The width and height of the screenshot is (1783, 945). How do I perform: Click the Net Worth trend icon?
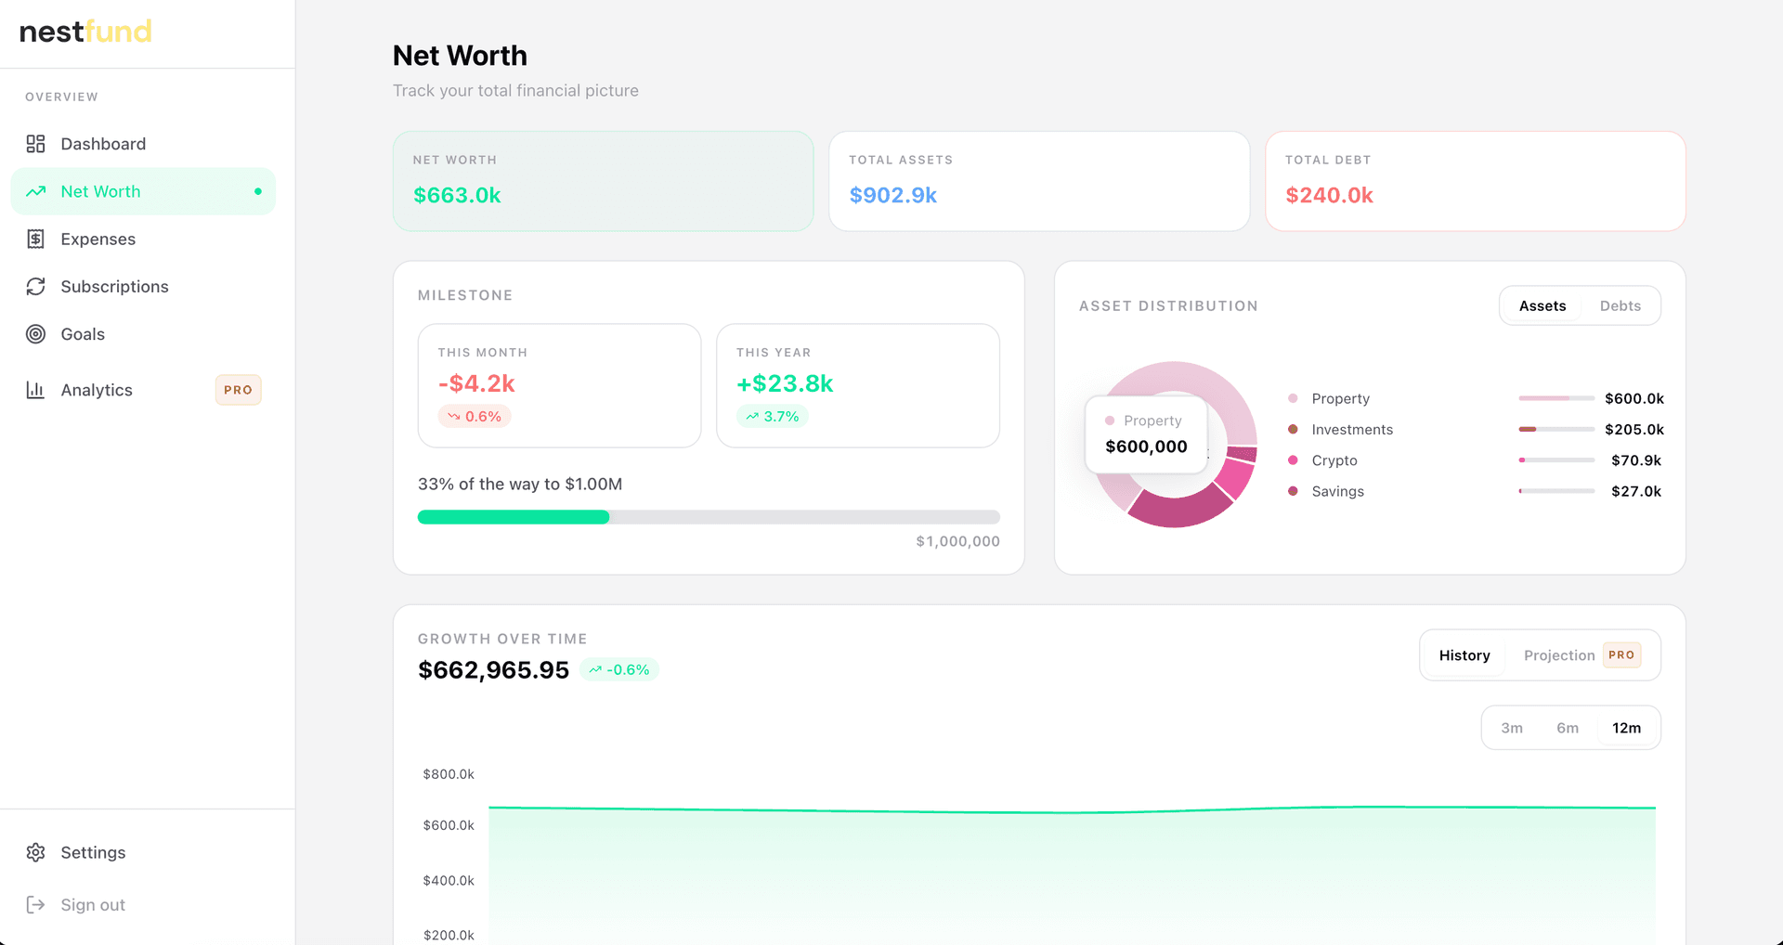[x=35, y=191]
